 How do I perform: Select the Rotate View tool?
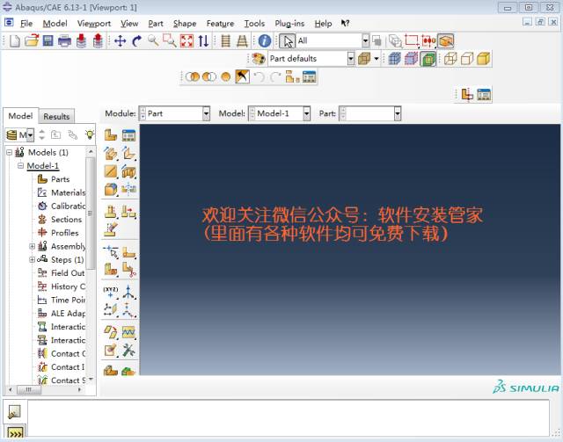point(136,40)
